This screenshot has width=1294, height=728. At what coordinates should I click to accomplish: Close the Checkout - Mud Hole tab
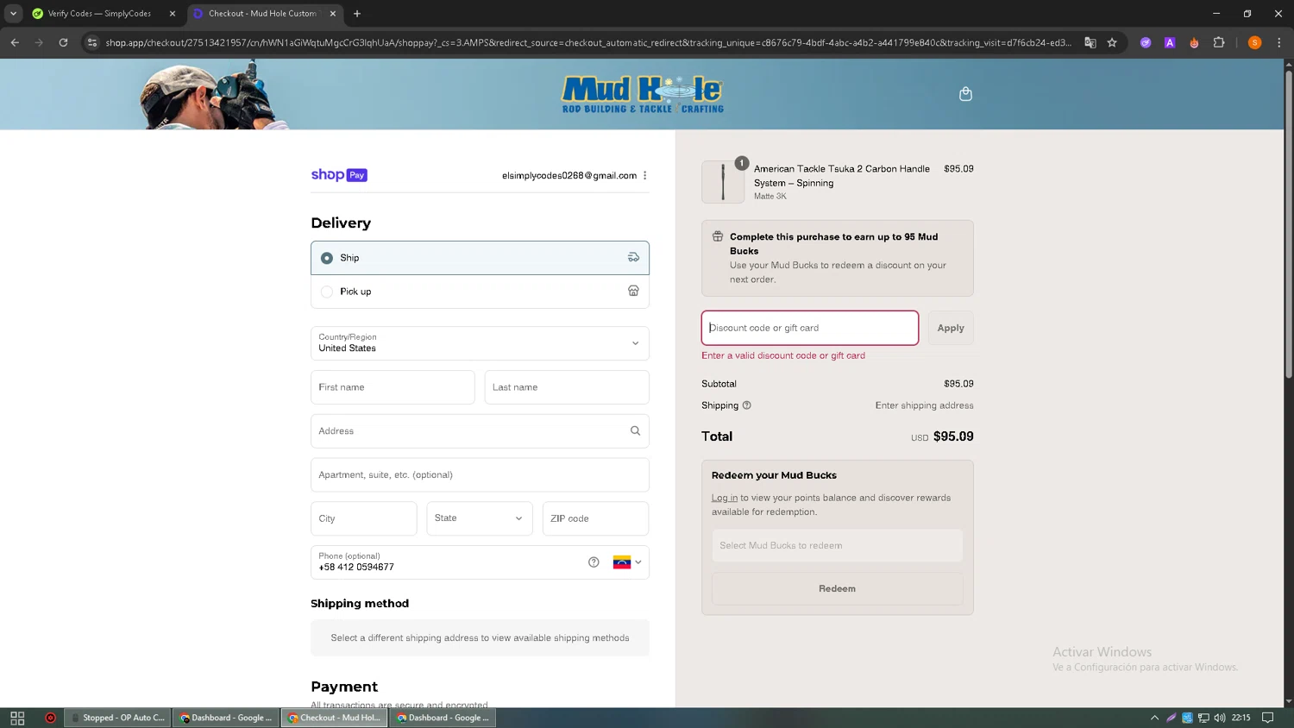point(333,14)
